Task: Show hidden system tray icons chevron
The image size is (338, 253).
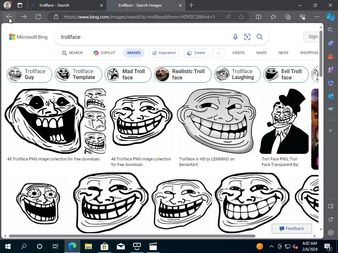Action: pyautogui.click(x=272, y=246)
